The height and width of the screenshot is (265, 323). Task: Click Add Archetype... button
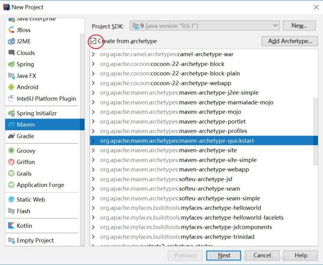click(289, 41)
